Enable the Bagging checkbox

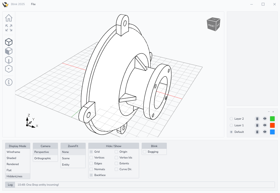coord(144,152)
